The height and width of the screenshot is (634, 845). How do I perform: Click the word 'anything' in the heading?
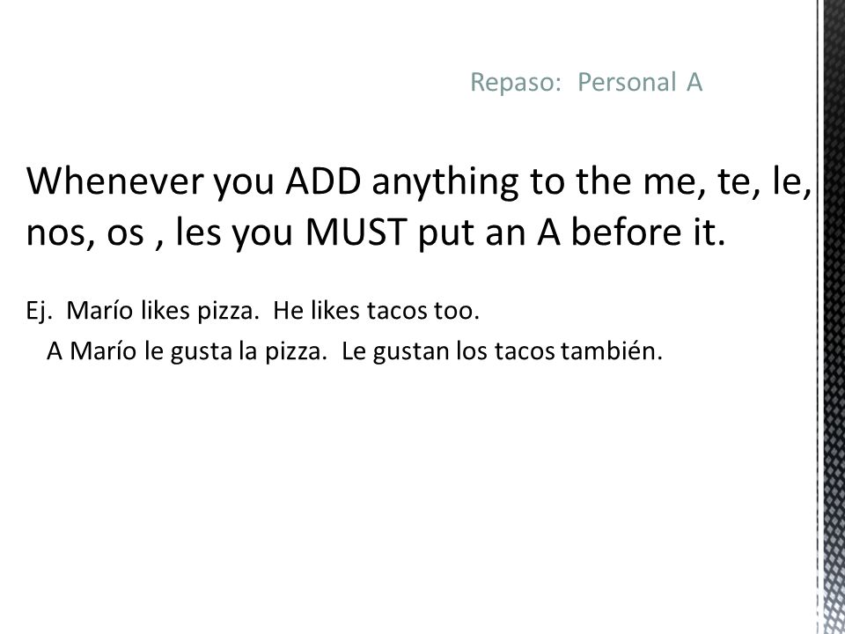coord(445,183)
